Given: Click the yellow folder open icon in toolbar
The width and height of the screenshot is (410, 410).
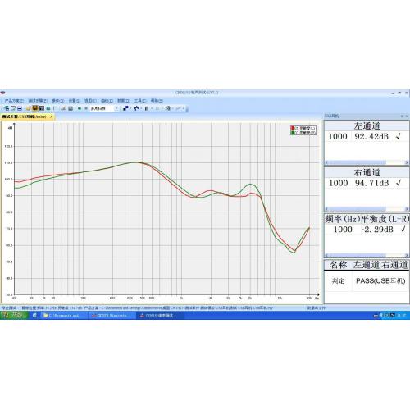Looking at the screenshot, I should pos(29,108).
